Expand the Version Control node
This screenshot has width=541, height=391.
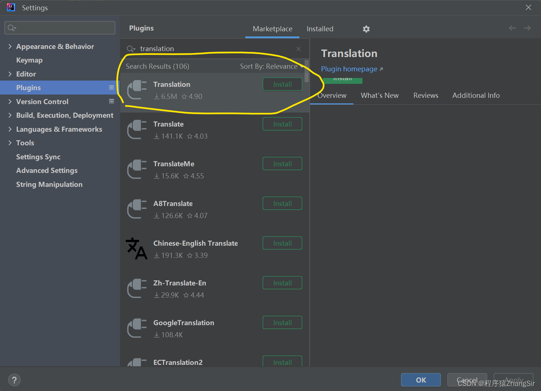10,102
